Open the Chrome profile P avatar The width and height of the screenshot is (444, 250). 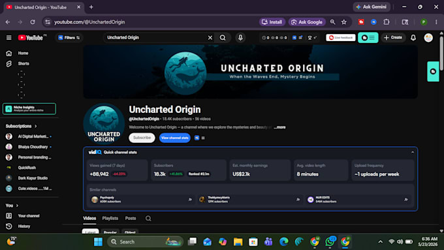point(424,22)
